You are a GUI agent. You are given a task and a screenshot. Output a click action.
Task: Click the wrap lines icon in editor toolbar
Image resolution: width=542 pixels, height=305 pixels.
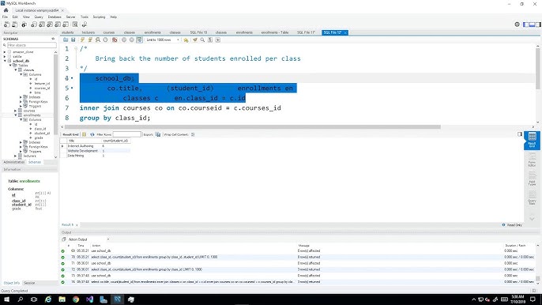(x=218, y=40)
